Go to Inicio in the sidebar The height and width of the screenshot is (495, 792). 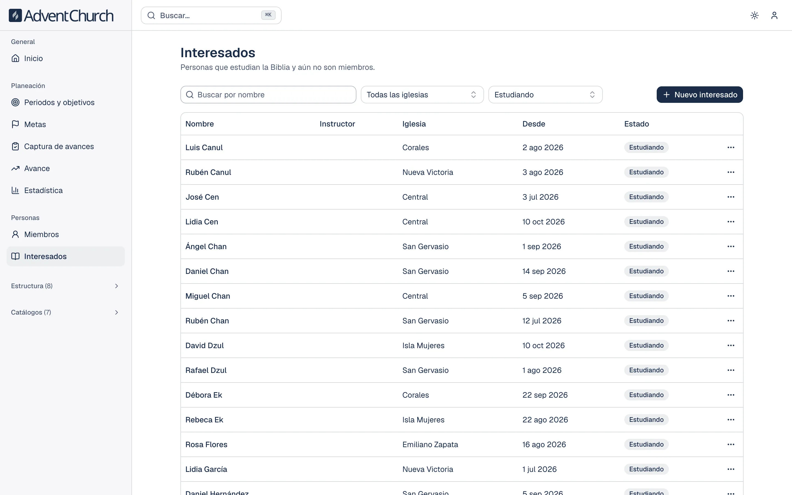tap(65, 58)
